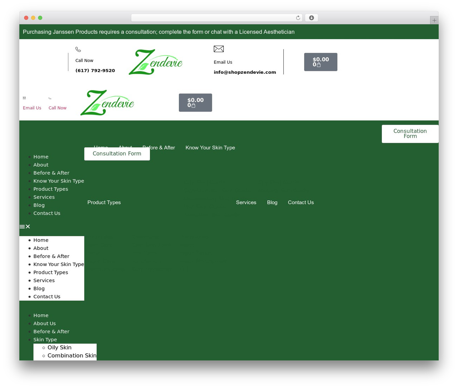Select Services in the white menu panel
The image size is (458, 388).
[x=44, y=281]
